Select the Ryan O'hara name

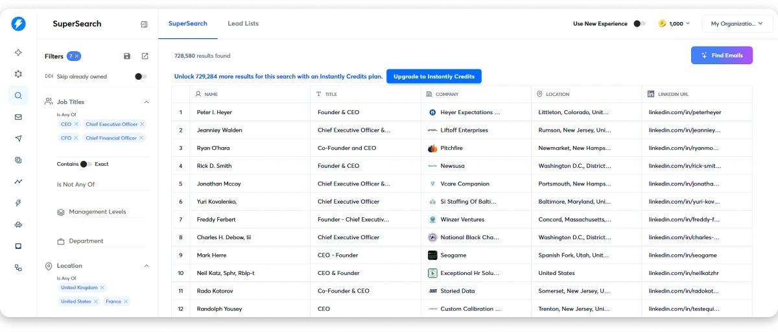tap(213, 148)
